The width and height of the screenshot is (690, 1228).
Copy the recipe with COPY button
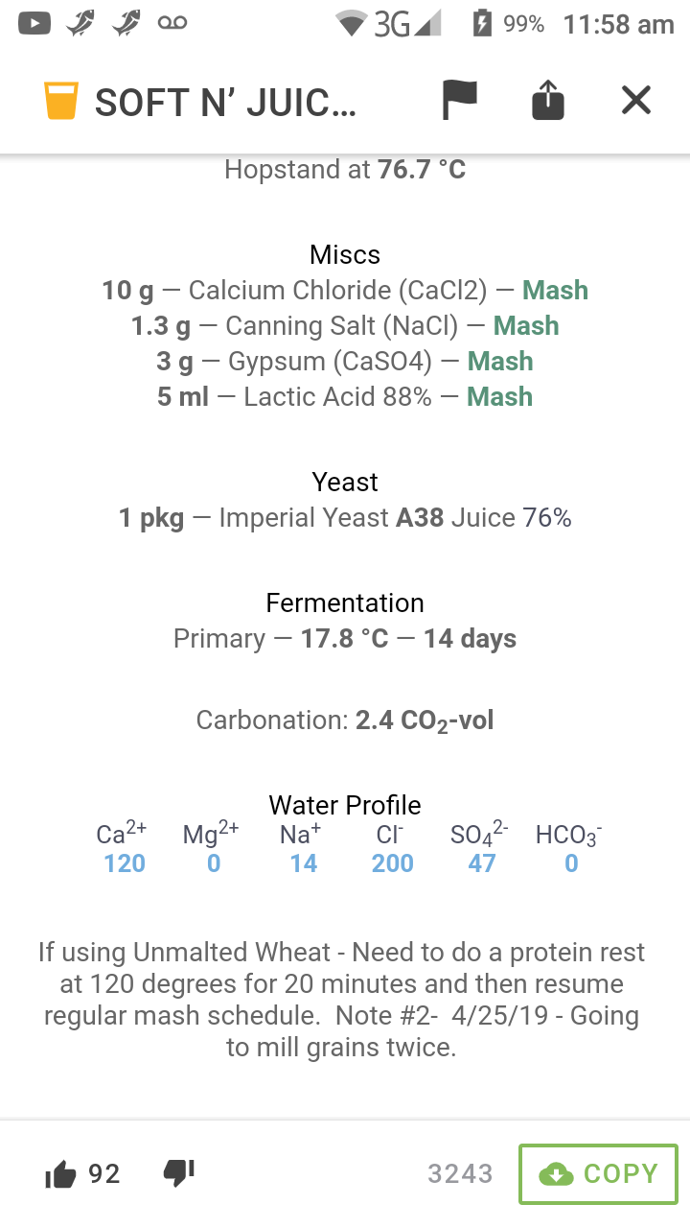tap(598, 1173)
